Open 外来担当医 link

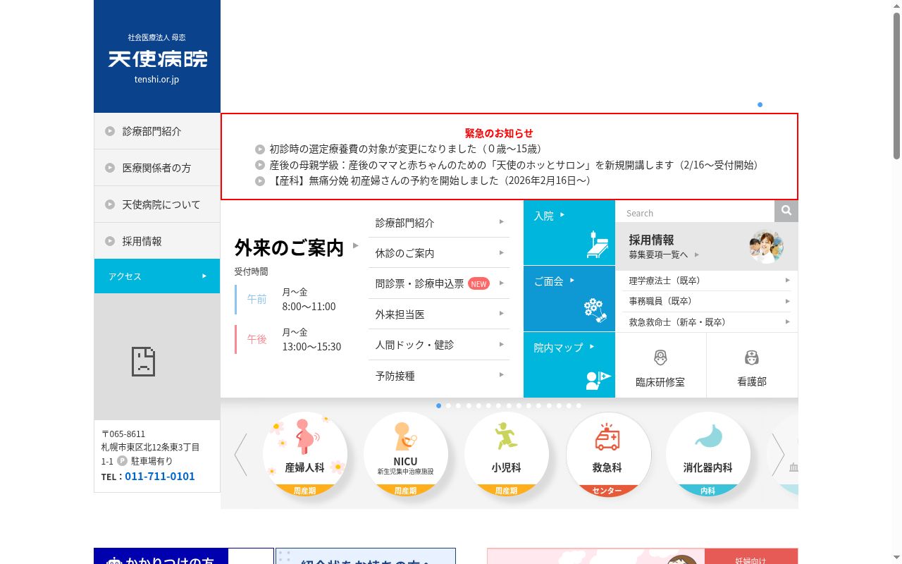pyautogui.click(x=439, y=314)
